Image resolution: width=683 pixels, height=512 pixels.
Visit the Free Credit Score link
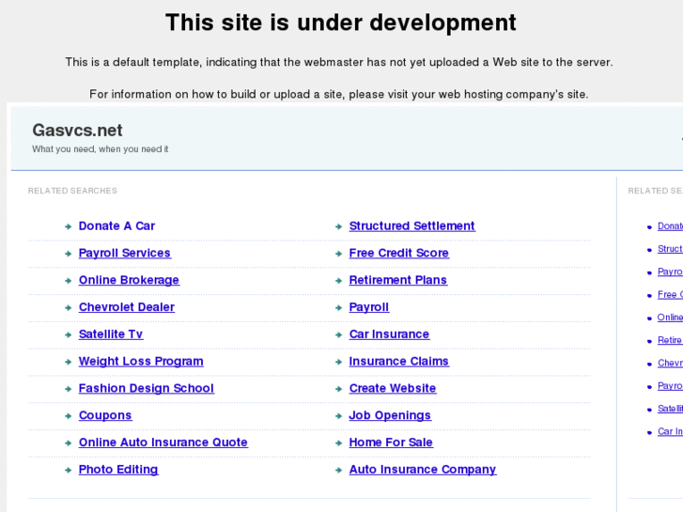tap(398, 253)
